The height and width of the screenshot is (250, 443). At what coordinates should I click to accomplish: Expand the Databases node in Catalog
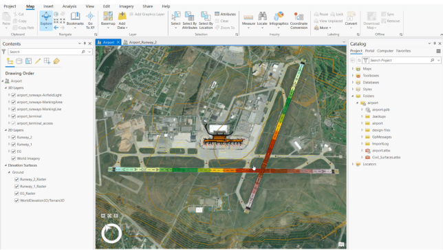point(353,82)
